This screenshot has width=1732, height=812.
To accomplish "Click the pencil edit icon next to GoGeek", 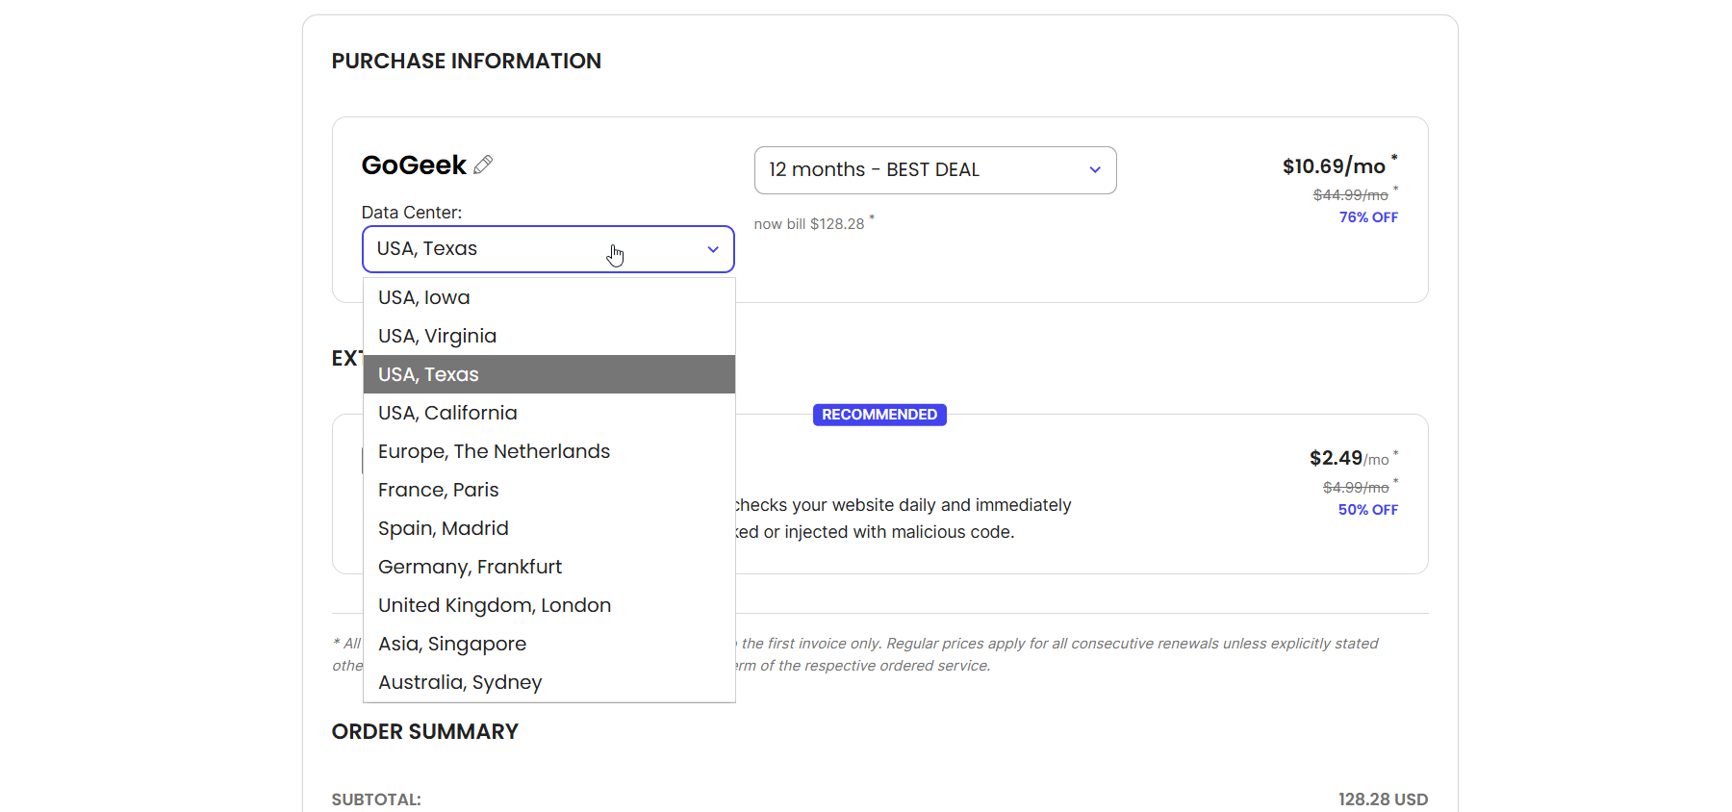I will pos(483,165).
